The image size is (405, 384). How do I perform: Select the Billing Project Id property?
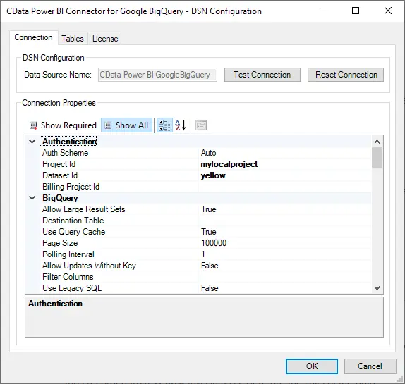(x=71, y=187)
